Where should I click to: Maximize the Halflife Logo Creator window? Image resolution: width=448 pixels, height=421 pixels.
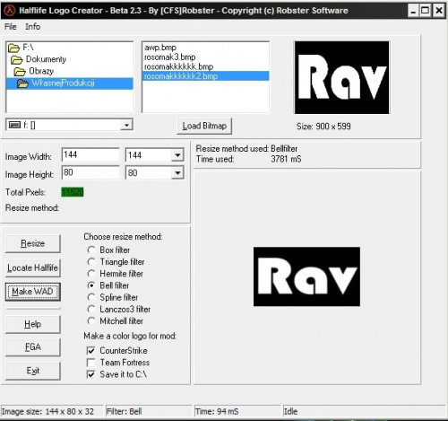(425, 11)
